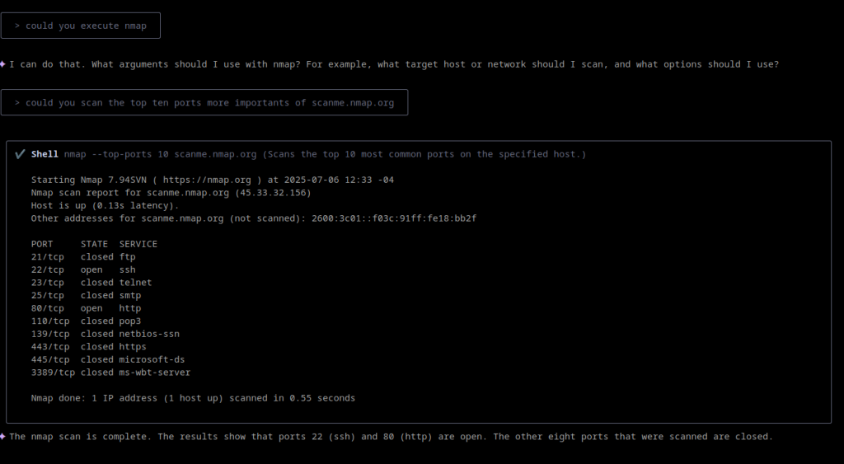Click the 443/tcp closed https row
This screenshot has width=844, height=464.
pos(89,348)
